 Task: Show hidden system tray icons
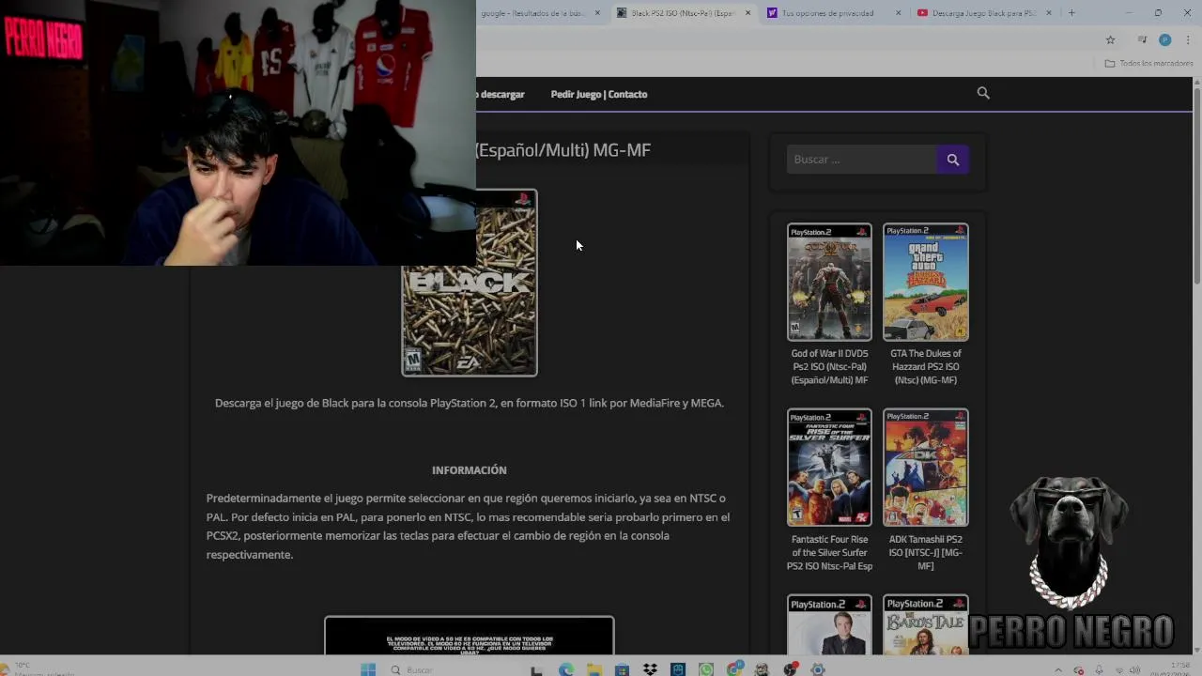tap(1058, 669)
